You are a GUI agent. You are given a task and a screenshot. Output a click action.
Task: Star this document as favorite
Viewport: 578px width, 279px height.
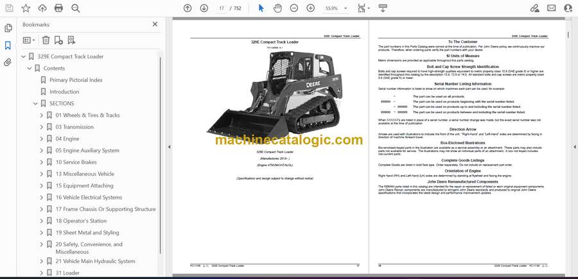[26, 8]
